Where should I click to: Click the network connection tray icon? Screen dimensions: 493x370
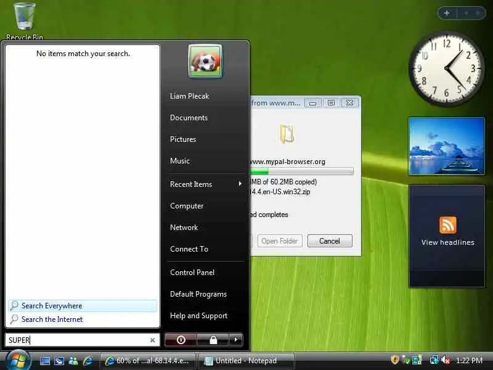(434, 360)
